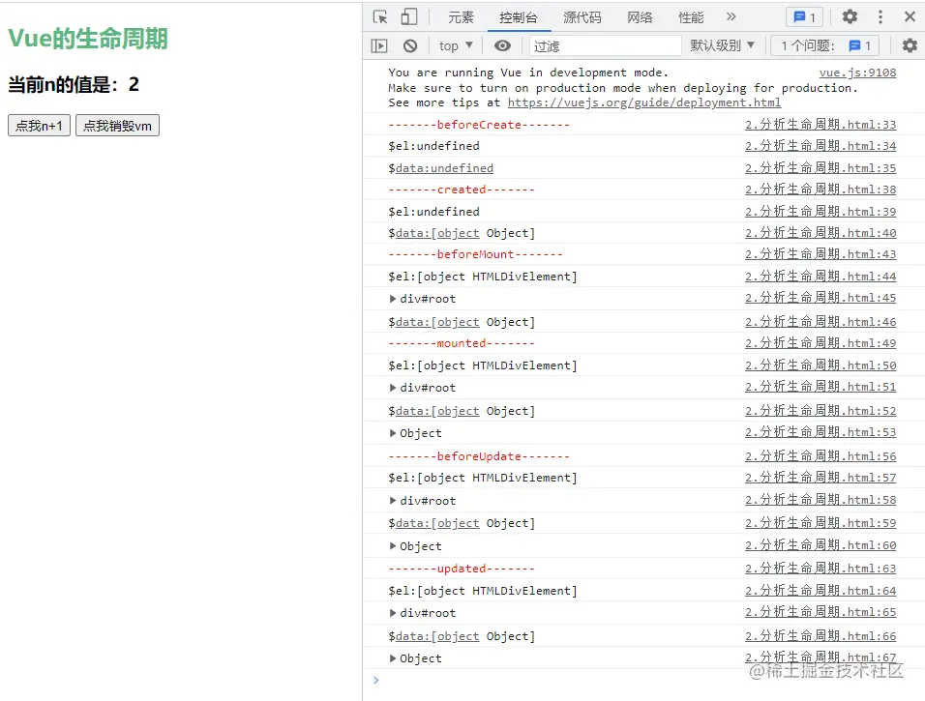The image size is (925, 701).
Task: Expand Object logged at line 53
Action: coord(392,433)
